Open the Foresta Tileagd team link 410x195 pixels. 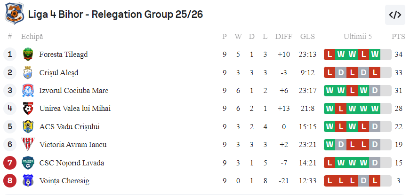(x=63, y=55)
